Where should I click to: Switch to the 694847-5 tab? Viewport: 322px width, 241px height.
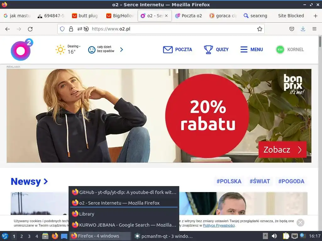tap(51, 16)
